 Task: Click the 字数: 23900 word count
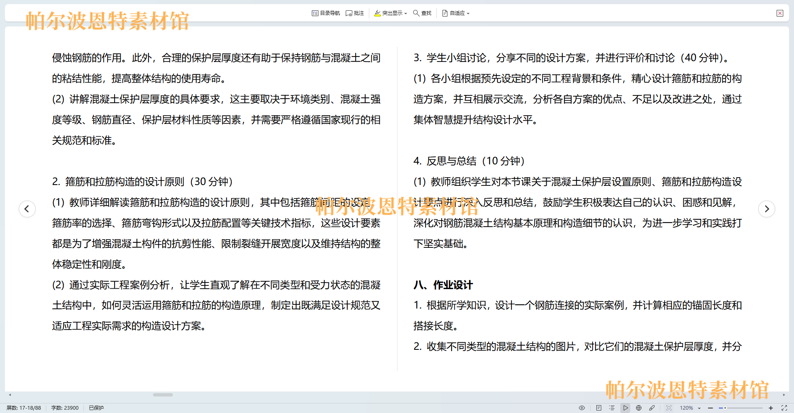pos(65,408)
